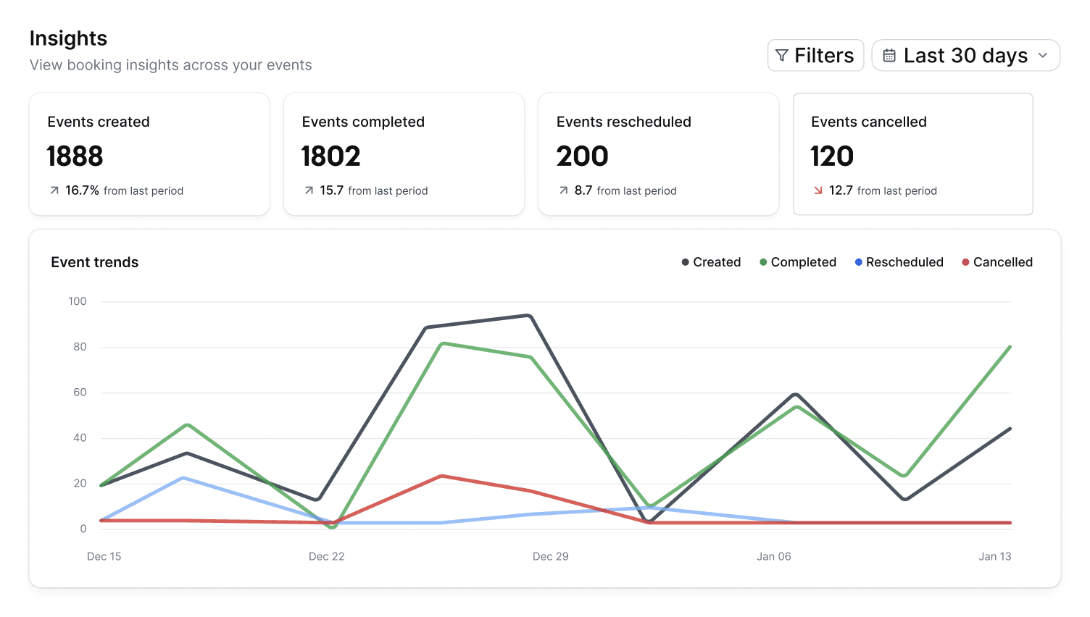The width and height of the screenshot is (1090, 617).
Task: Open the Last 30 days date range dropdown
Action: pos(965,56)
